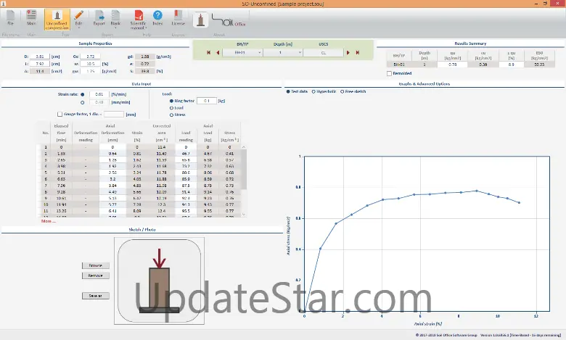Select the Free sketch graph option

[343, 91]
